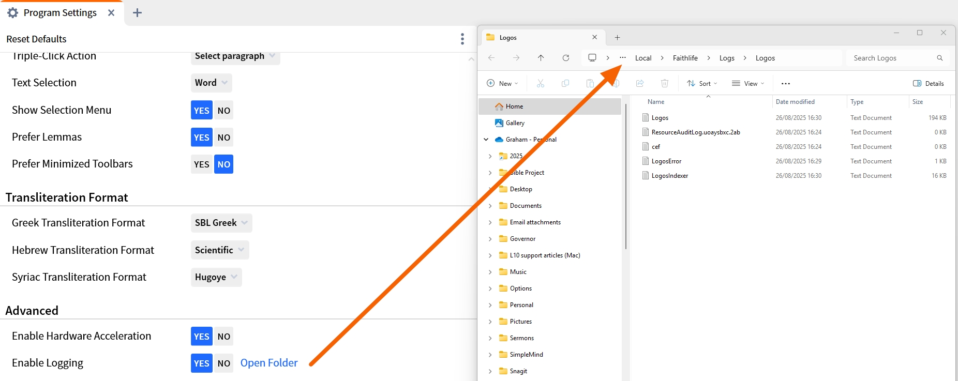Click the Copy icon in toolbar

(x=565, y=83)
